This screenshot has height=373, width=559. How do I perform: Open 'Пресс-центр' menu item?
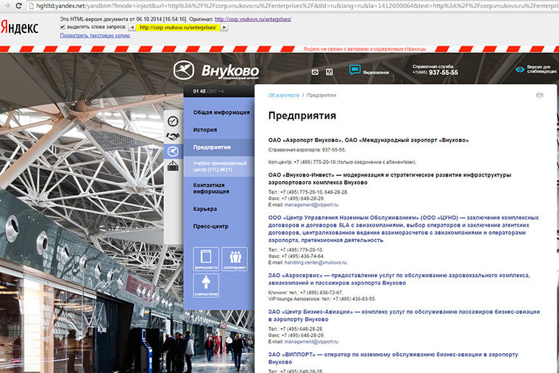210,227
